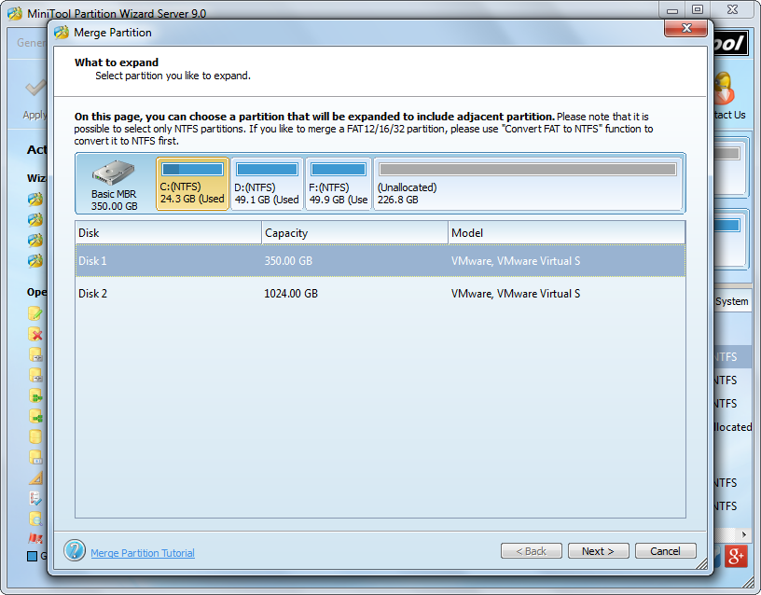Viewport: 761px width, 595px height.
Task: Click the Merge Partition dialog title icon
Action: tap(62, 33)
